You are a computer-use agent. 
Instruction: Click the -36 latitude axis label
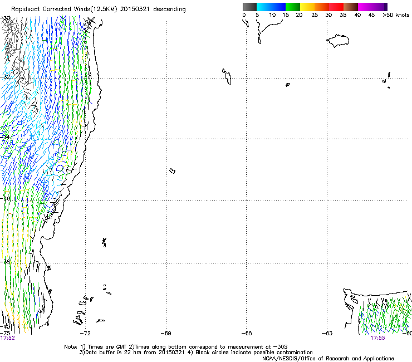point(6,198)
